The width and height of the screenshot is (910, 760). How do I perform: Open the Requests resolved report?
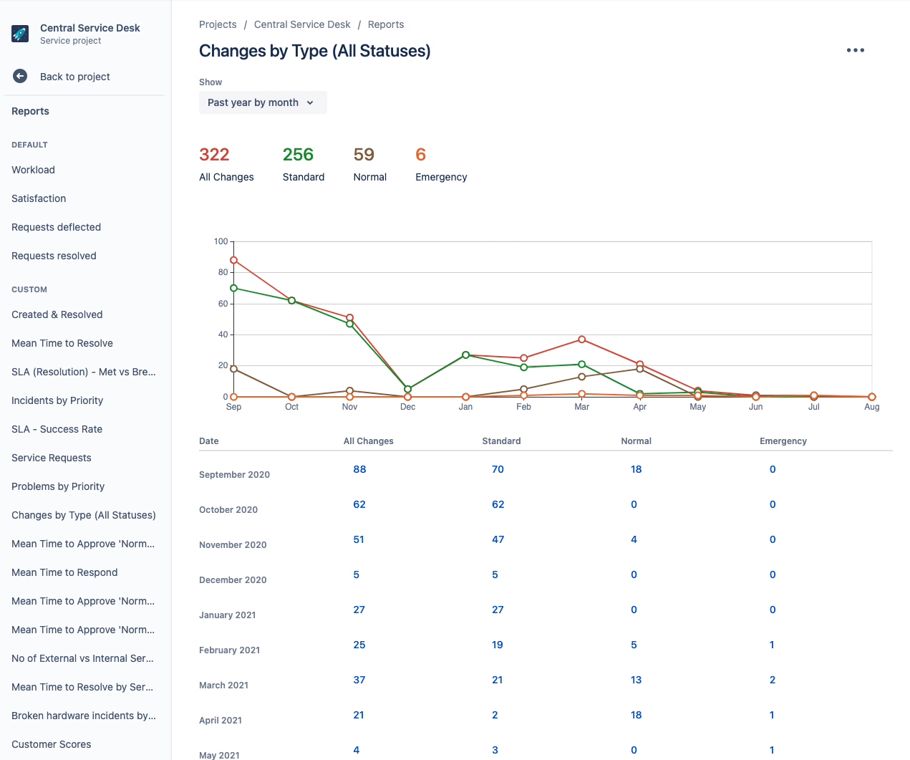54,256
